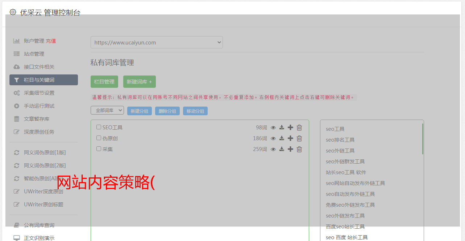The height and width of the screenshot is (241, 465).
Task: View 采集 wordlist using eye icon
Action: 273,149
